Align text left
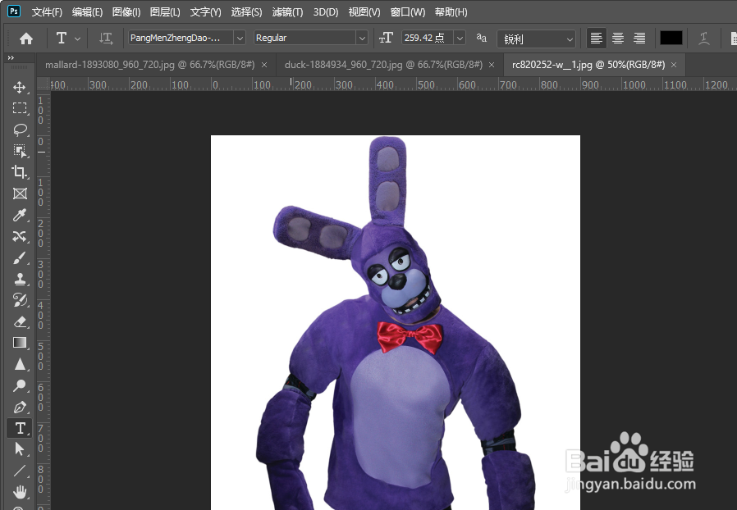Viewport: 737px width, 510px height. click(596, 38)
